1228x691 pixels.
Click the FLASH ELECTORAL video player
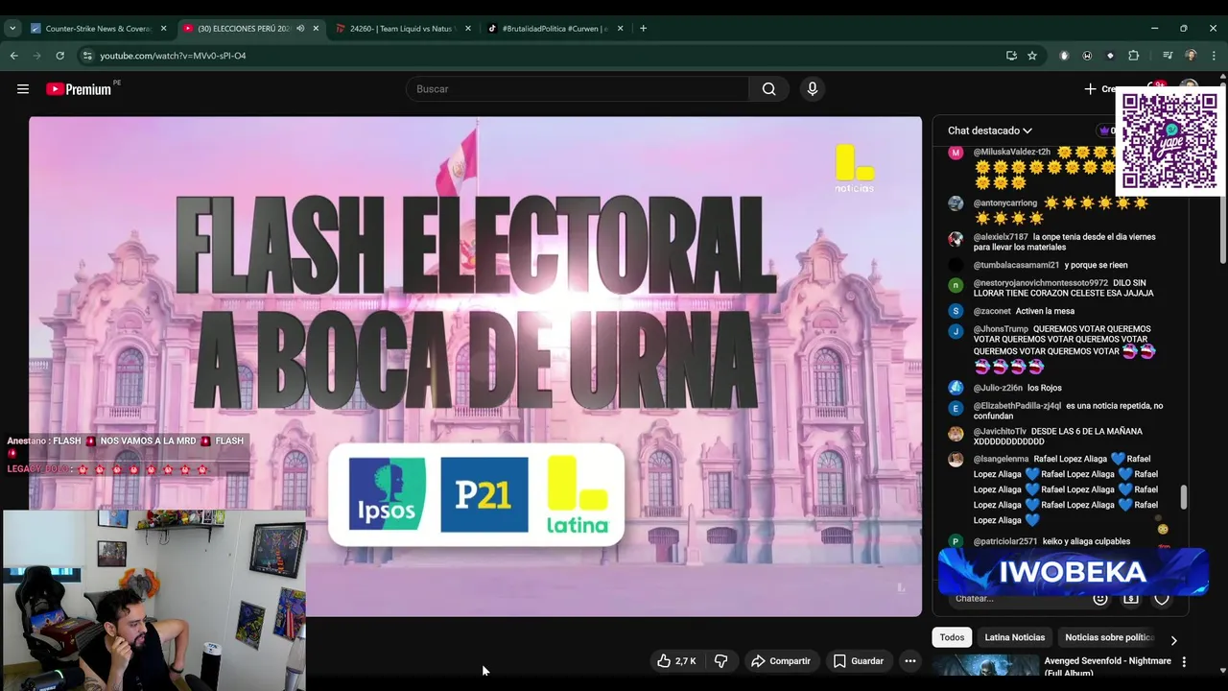point(475,367)
